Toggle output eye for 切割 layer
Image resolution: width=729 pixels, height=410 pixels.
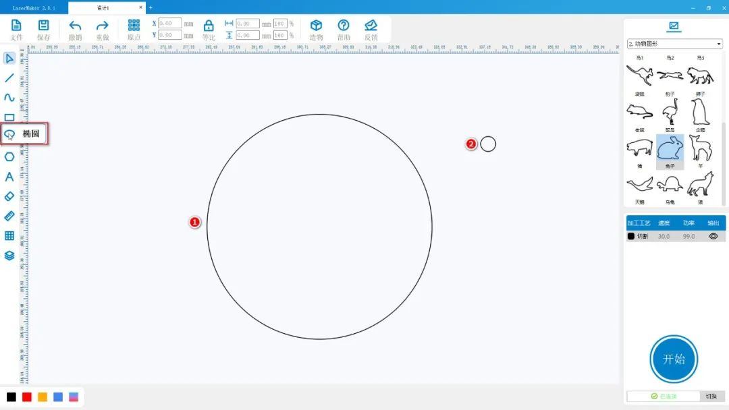tap(713, 237)
